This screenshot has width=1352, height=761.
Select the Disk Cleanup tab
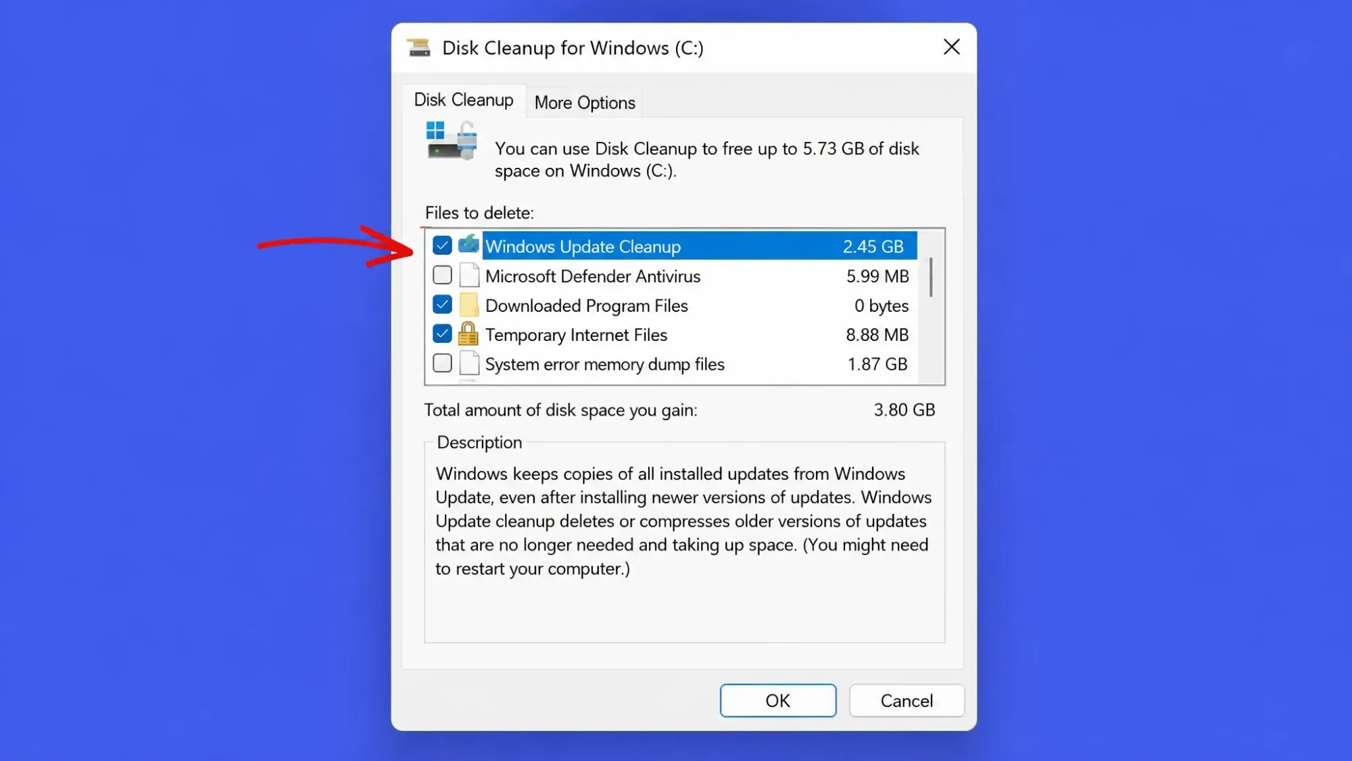pyautogui.click(x=464, y=100)
